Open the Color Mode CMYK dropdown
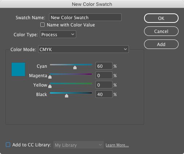Viewport: 184px width, 154px height. pyautogui.click(x=83, y=49)
